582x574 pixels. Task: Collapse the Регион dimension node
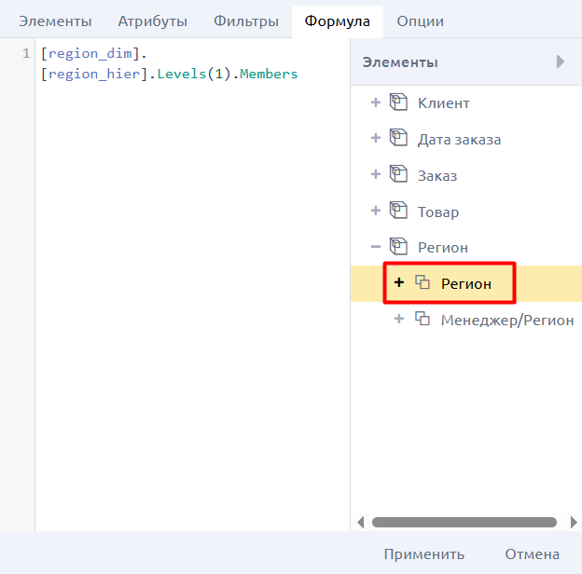coord(376,247)
